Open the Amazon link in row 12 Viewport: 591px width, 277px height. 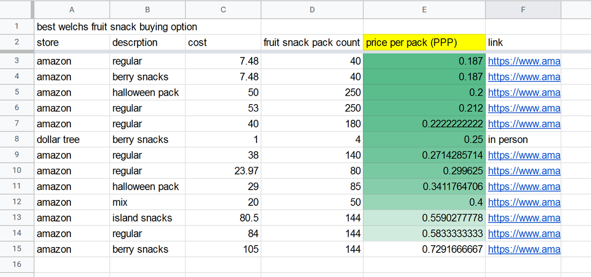[x=524, y=202]
